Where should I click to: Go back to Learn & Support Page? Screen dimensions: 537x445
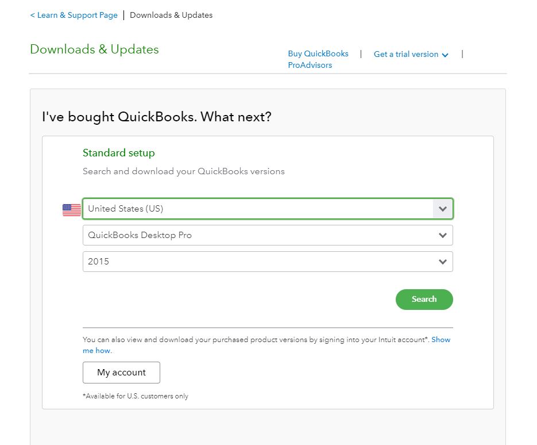74,16
